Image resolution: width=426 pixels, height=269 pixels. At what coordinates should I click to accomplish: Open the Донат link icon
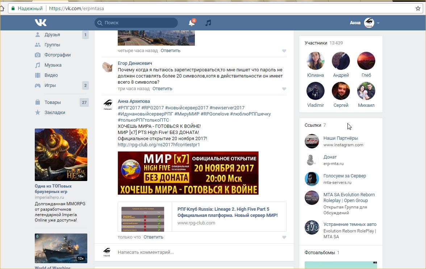point(312,160)
